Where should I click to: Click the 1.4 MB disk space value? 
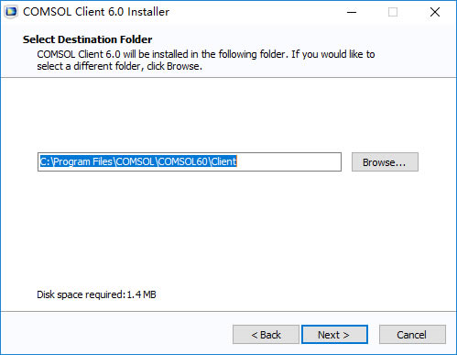coord(141,294)
